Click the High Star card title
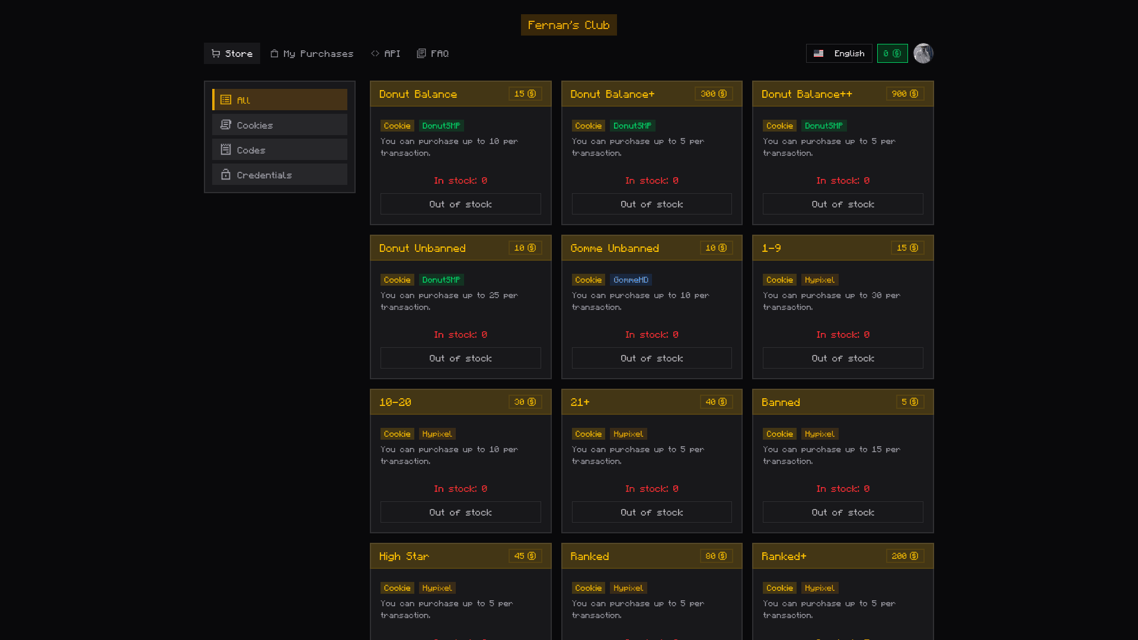 (404, 556)
